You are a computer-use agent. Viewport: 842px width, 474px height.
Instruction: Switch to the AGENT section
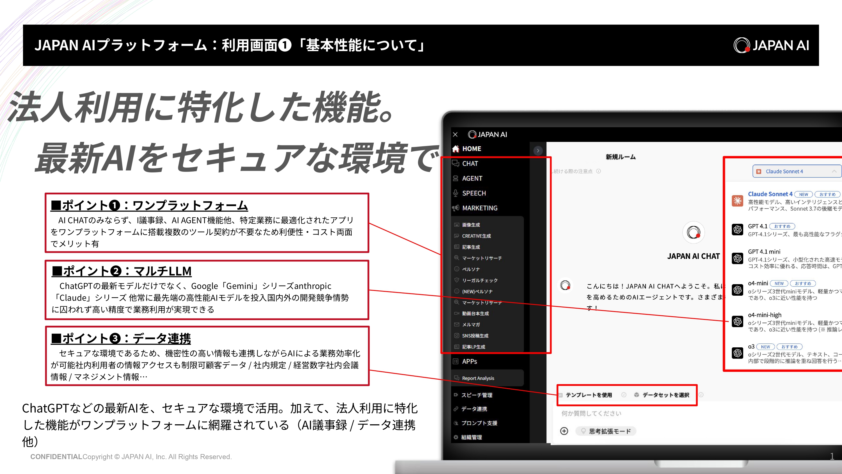coord(473,178)
